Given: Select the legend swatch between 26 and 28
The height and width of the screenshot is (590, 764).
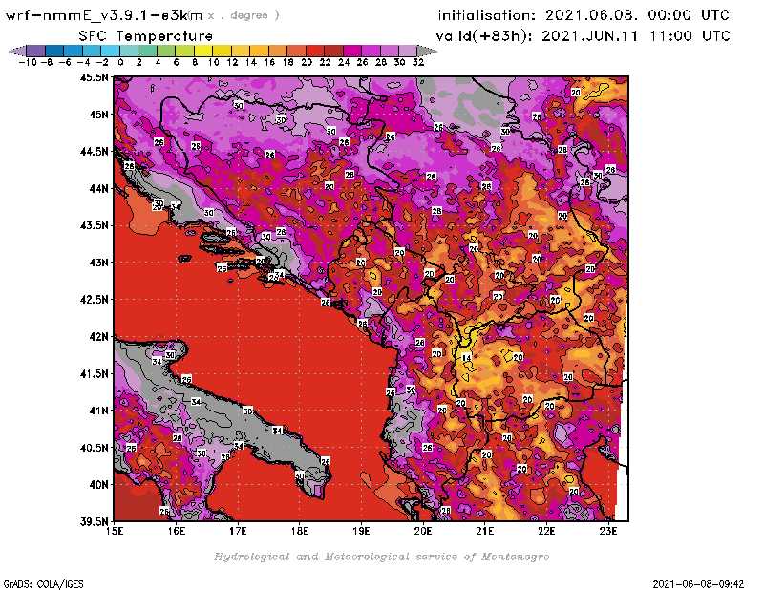Looking at the screenshot, I should click(371, 51).
